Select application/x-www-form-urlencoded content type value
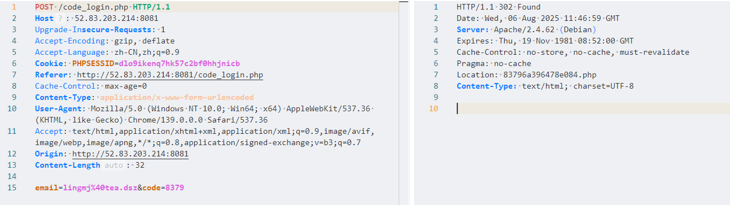 tap(177, 97)
